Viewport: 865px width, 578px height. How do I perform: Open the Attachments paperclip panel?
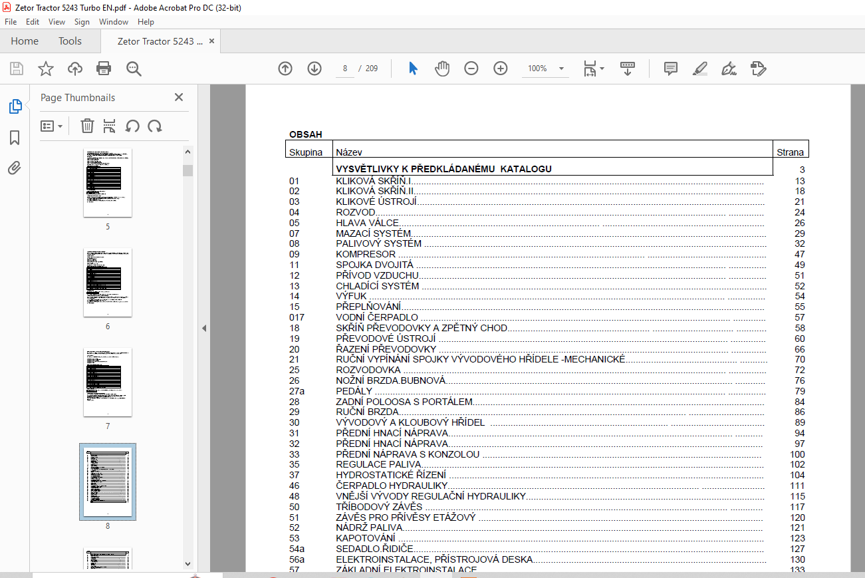[15, 168]
